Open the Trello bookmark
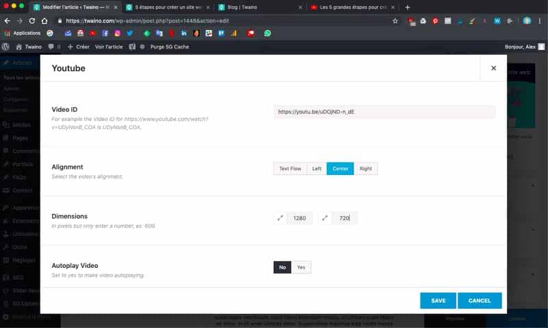The height and width of the screenshot is (328, 548). (221, 33)
